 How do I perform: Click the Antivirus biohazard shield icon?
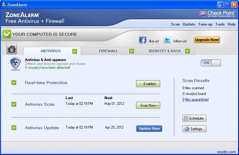pos(15,63)
